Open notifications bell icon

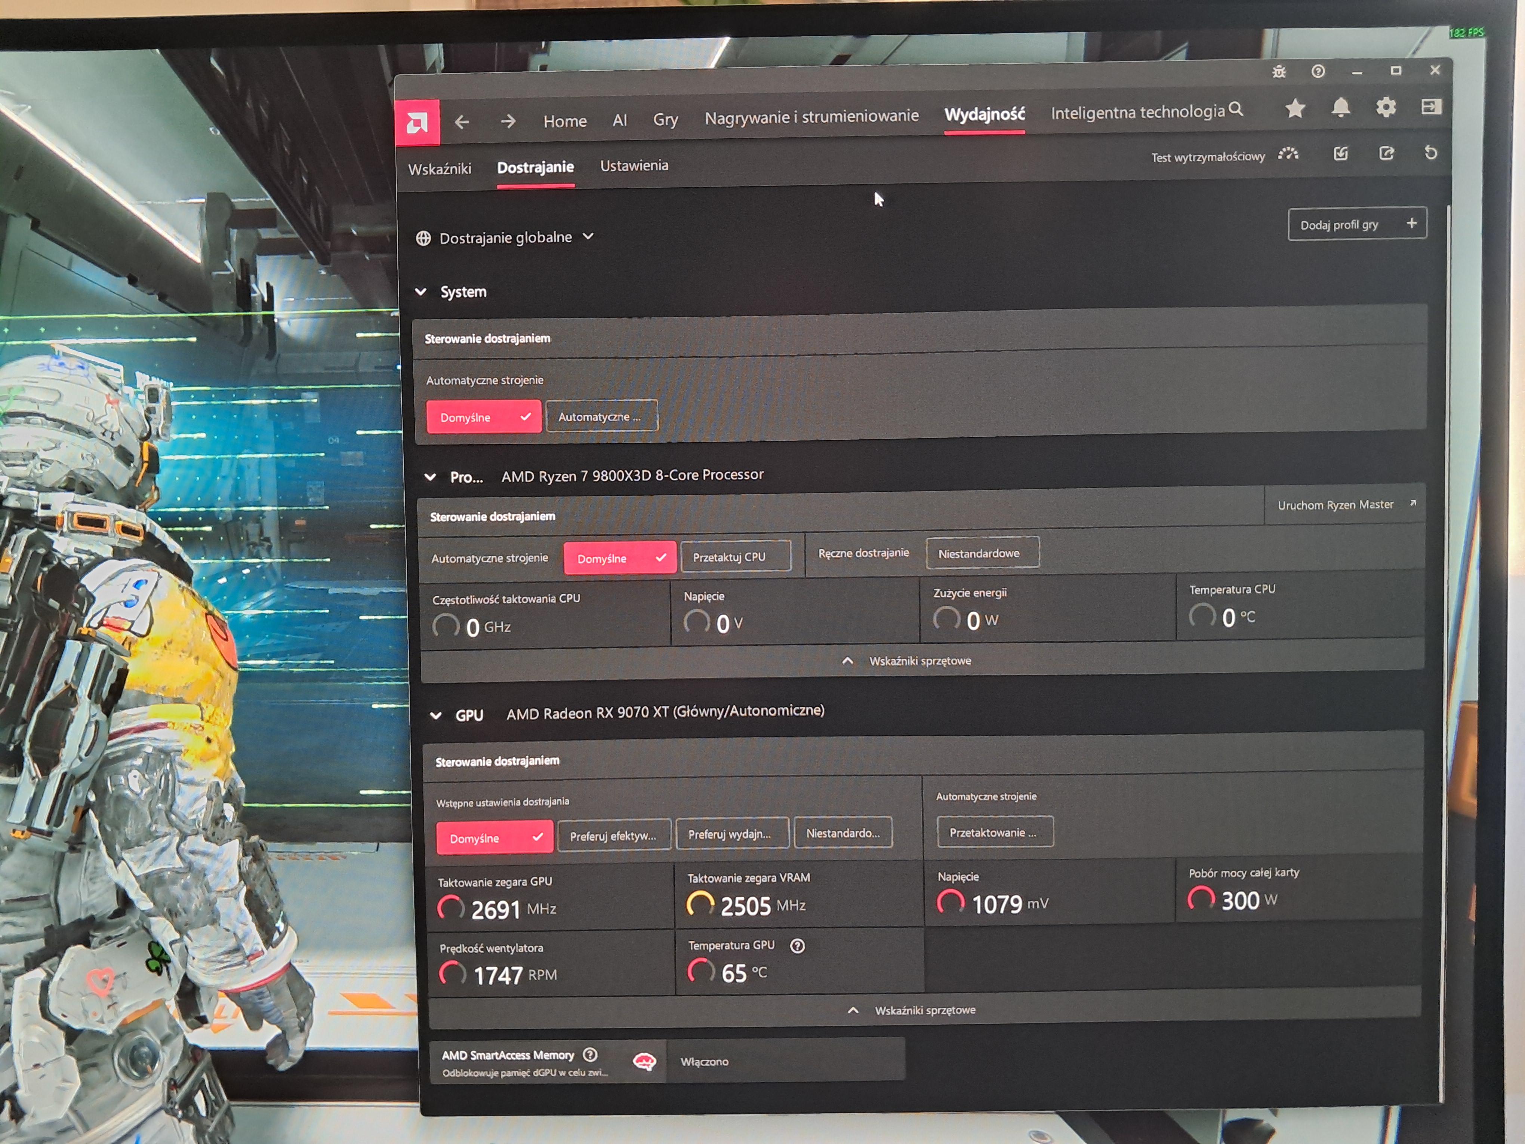coord(1341,108)
